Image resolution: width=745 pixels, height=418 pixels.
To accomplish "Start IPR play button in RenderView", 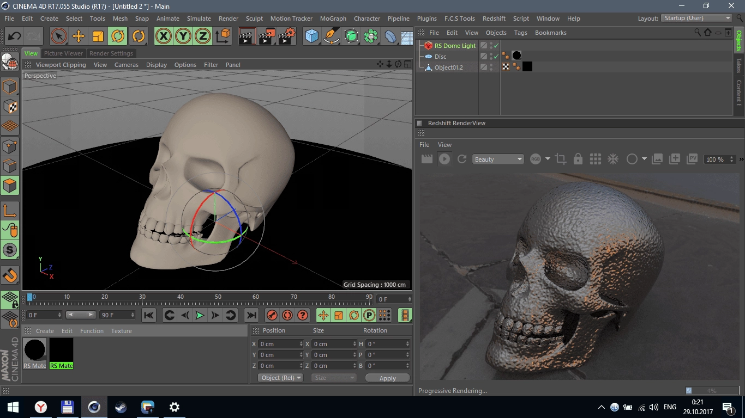I will pos(444,159).
